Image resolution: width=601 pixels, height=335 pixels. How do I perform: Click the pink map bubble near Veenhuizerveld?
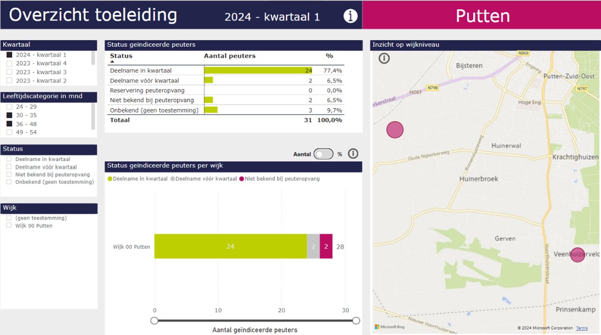pyautogui.click(x=577, y=254)
